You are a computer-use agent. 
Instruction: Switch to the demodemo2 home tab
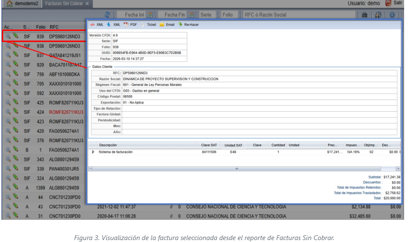(x=23, y=3)
